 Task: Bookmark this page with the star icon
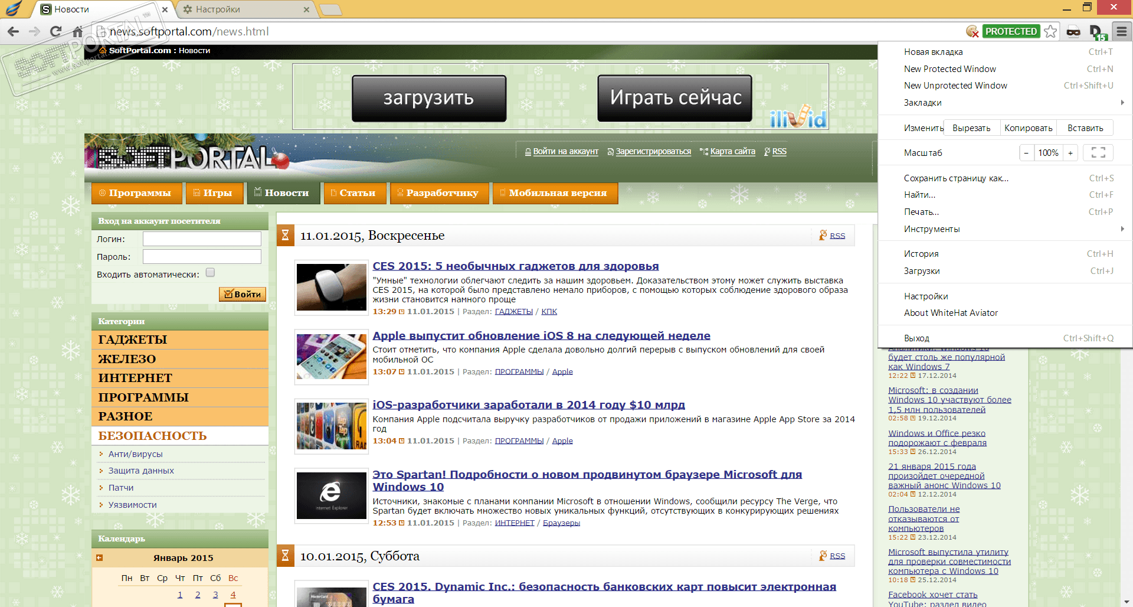pyautogui.click(x=1050, y=31)
